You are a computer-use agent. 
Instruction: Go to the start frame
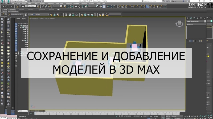[185, 116]
